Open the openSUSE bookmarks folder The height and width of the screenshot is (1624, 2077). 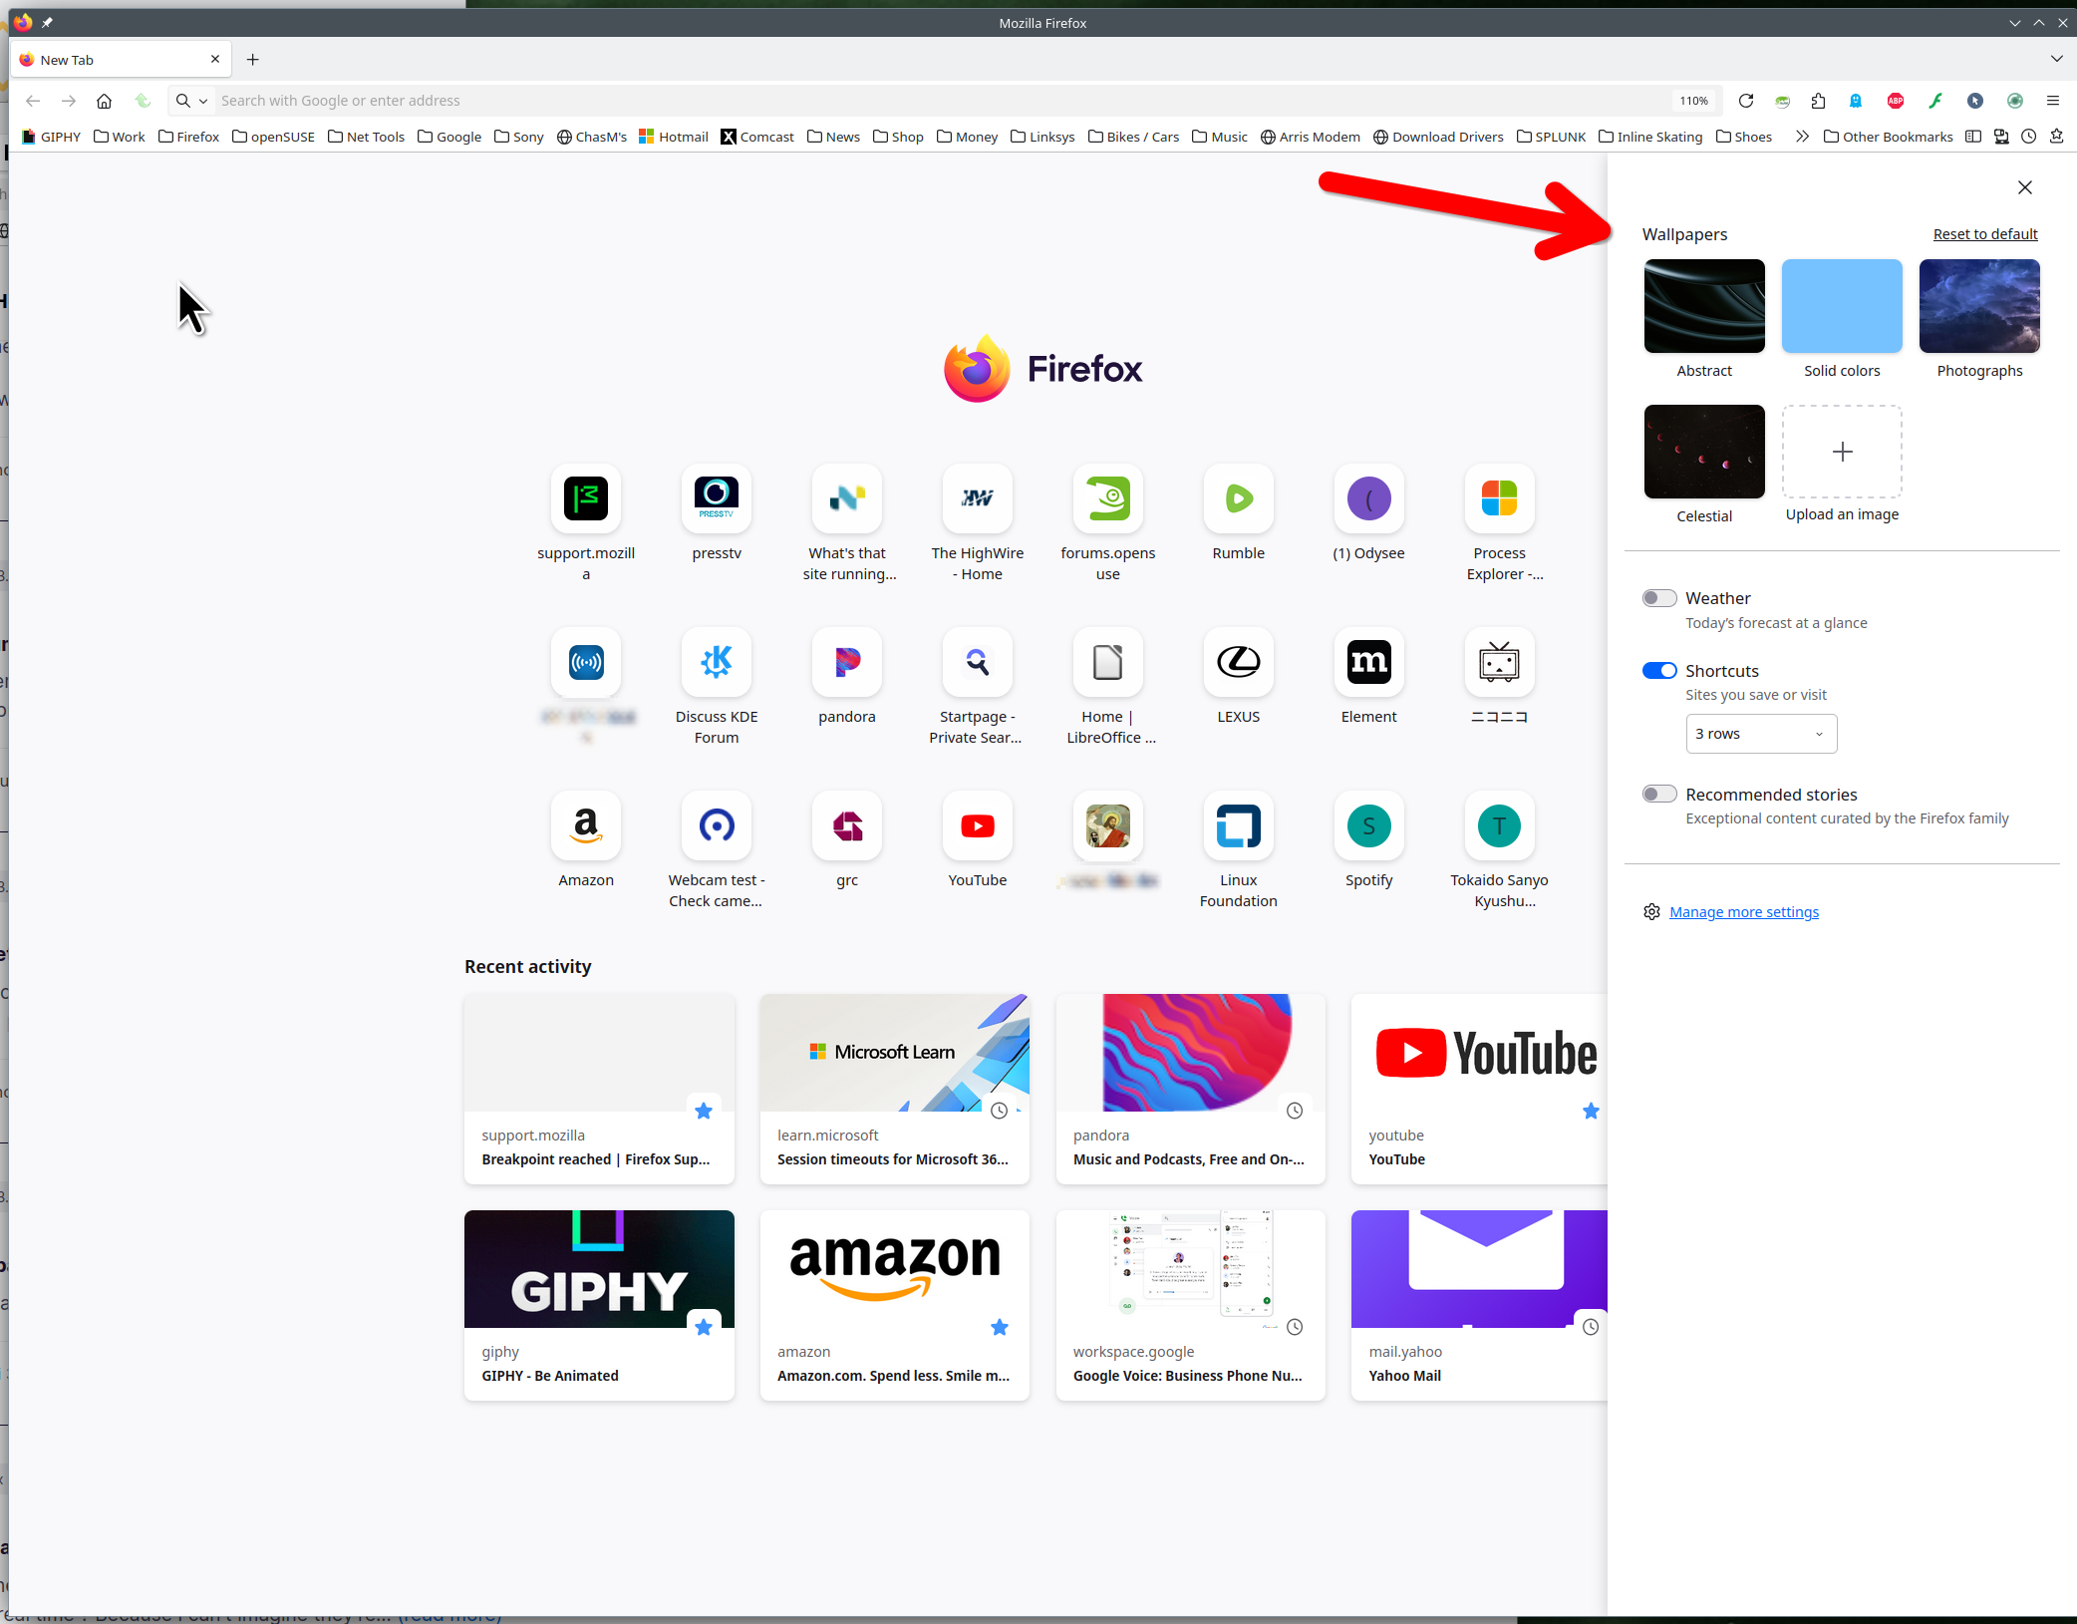click(x=273, y=137)
